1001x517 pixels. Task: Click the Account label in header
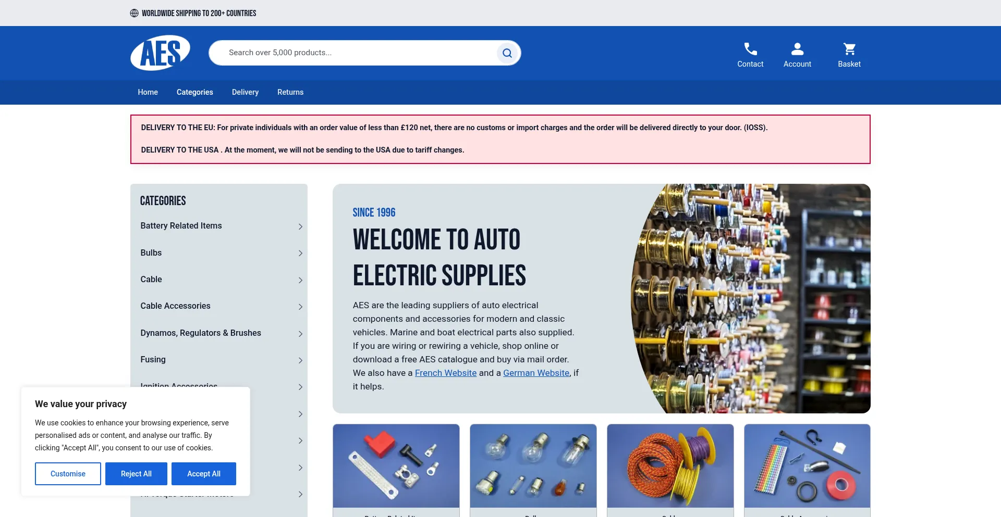[797, 64]
